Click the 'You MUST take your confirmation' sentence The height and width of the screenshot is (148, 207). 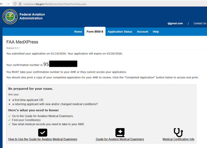tap(66, 72)
